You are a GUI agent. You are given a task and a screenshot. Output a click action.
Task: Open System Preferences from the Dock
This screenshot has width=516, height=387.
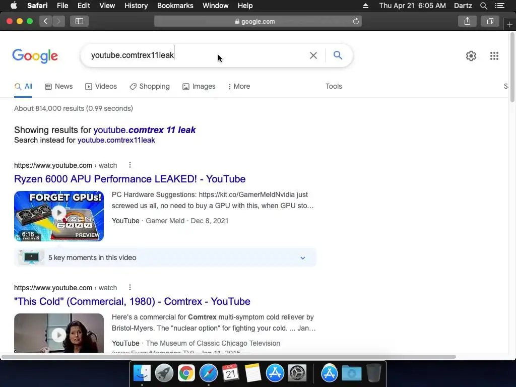(297, 373)
